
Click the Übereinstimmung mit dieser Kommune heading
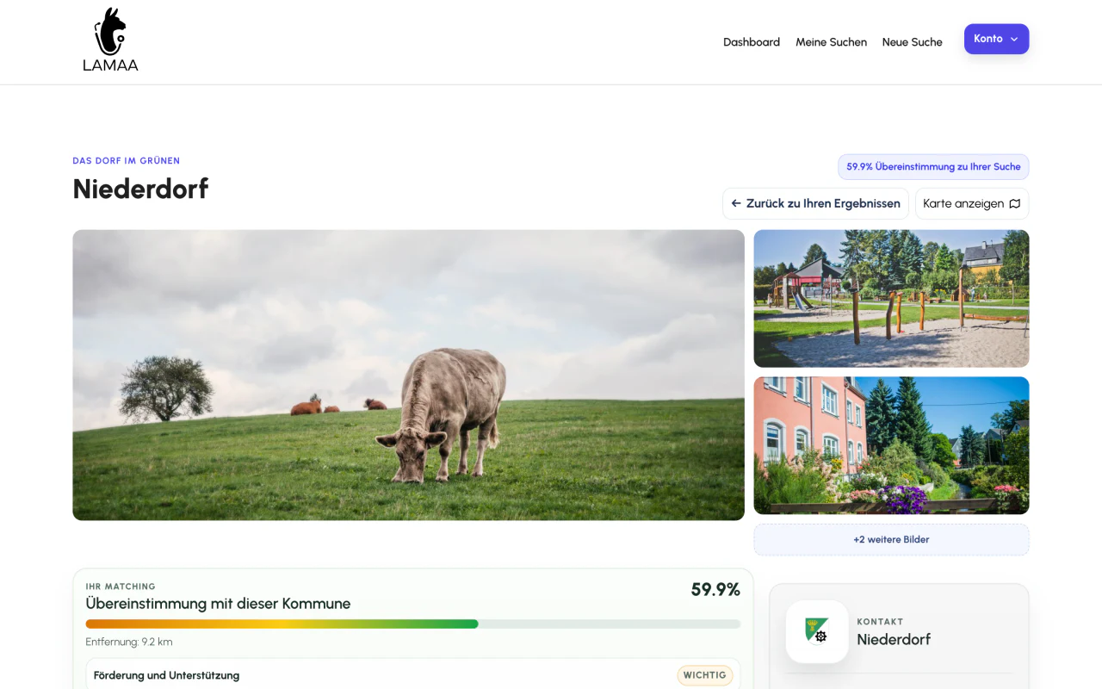tap(218, 604)
